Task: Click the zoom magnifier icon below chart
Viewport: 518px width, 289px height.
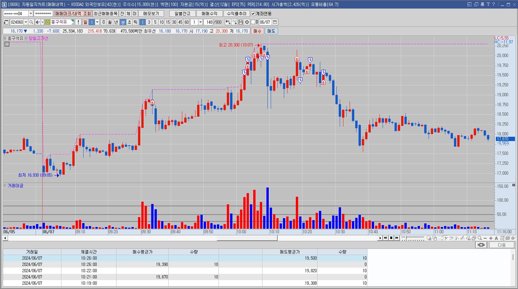Action: coord(479,238)
